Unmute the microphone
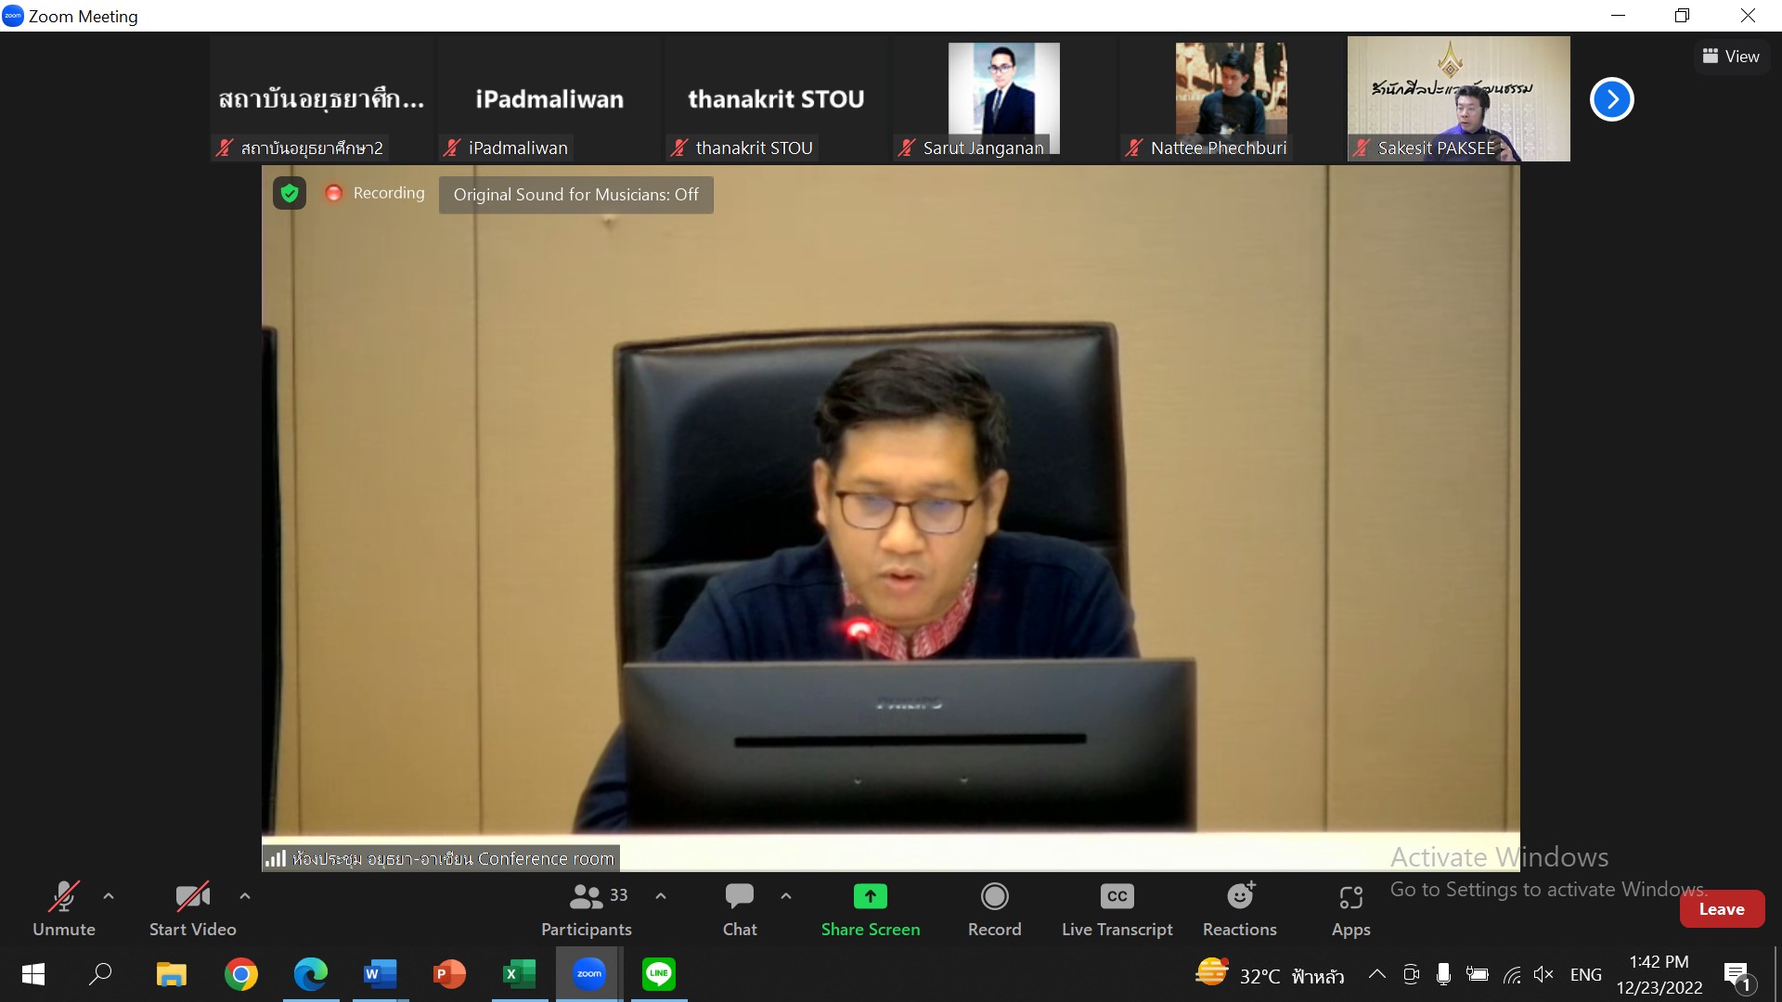The height and width of the screenshot is (1002, 1782). pyautogui.click(x=63, y=909)
